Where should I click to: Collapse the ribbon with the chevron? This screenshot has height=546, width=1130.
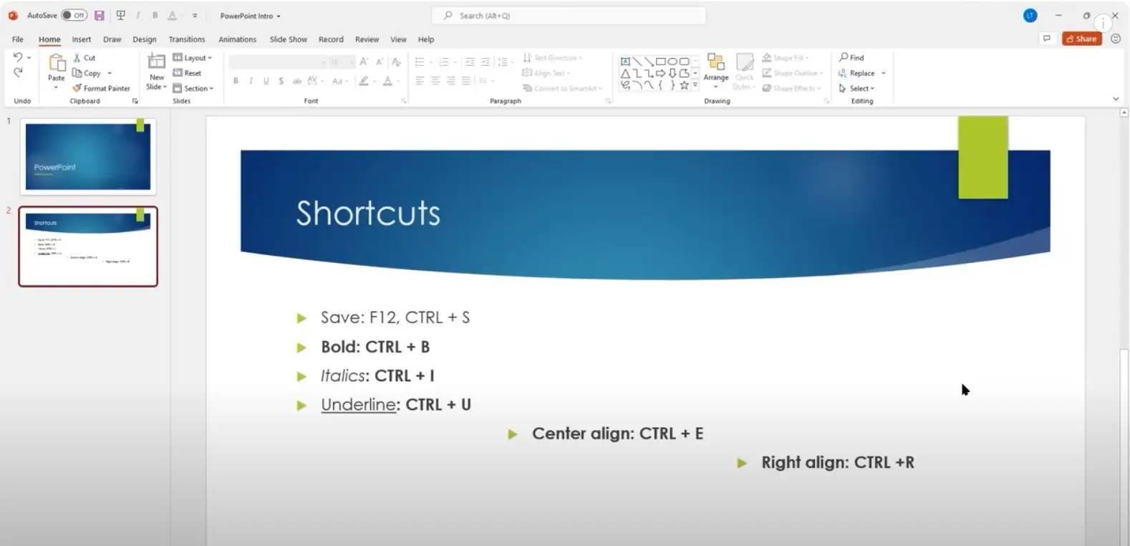(1116, 99)
